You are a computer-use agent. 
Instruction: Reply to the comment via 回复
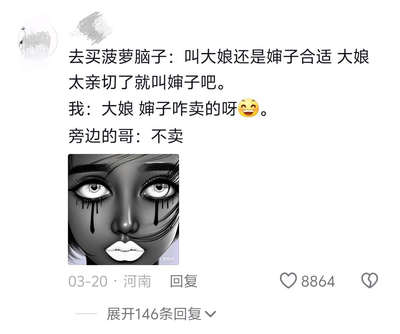pos(184,281)
